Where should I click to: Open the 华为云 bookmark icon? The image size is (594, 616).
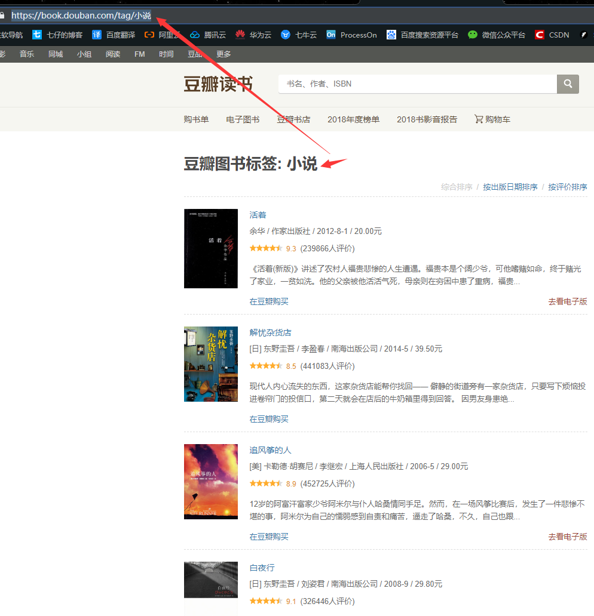point(240,35)
